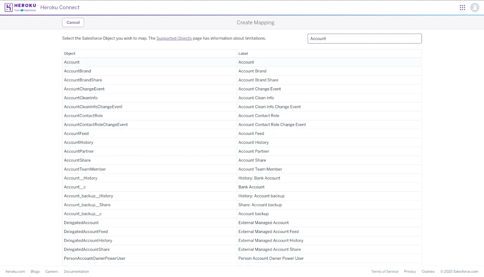Open the user account avatar menu
The height and width of the screenshot is (277, 484).
[475, 7]
